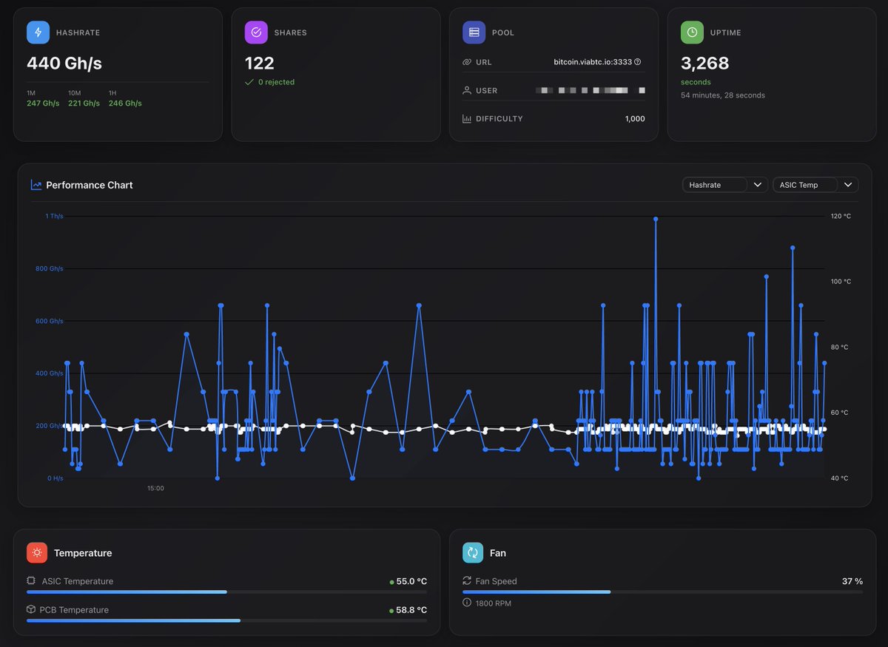Viewport: 888px width, 647px height.
Task: Click the 55.0 °C ASIC temperature reading
Action: [411, 581]
